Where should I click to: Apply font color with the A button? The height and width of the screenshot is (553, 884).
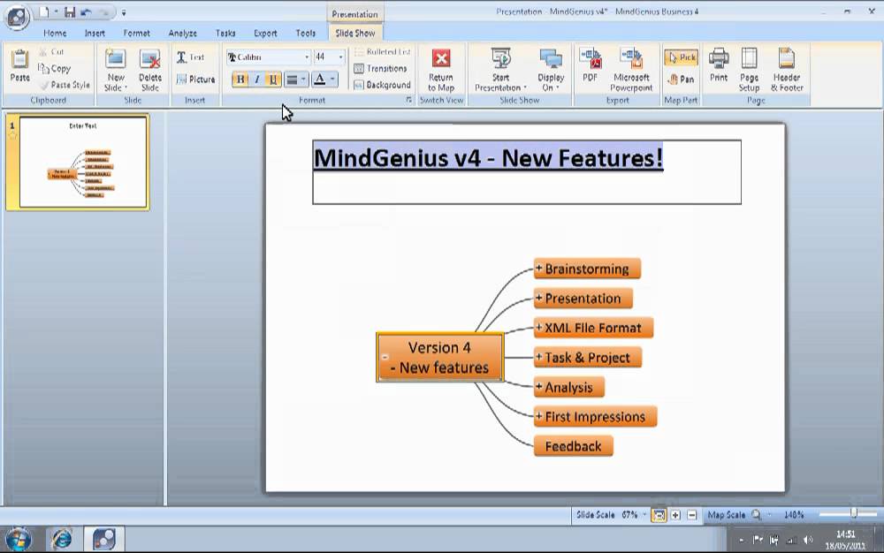click(x=319, y=80)
